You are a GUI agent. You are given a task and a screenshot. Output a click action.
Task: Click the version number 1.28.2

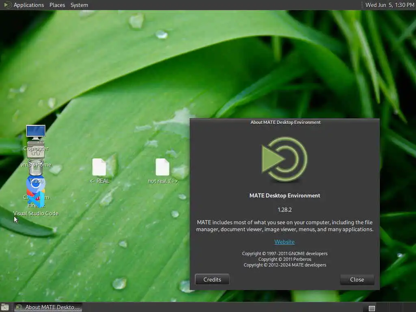tap(284, 210)
